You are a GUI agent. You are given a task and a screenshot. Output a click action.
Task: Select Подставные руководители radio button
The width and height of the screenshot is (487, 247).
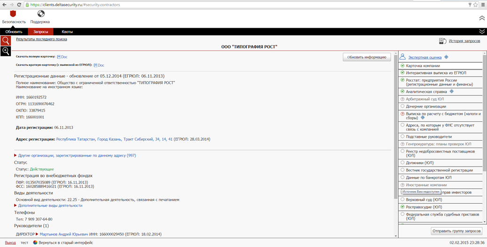click(x=402, y=136)
